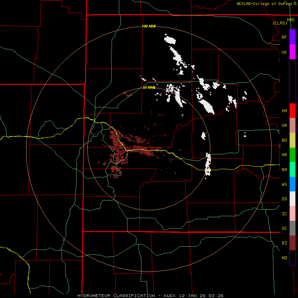Click the HA legend label

point(284,111)
